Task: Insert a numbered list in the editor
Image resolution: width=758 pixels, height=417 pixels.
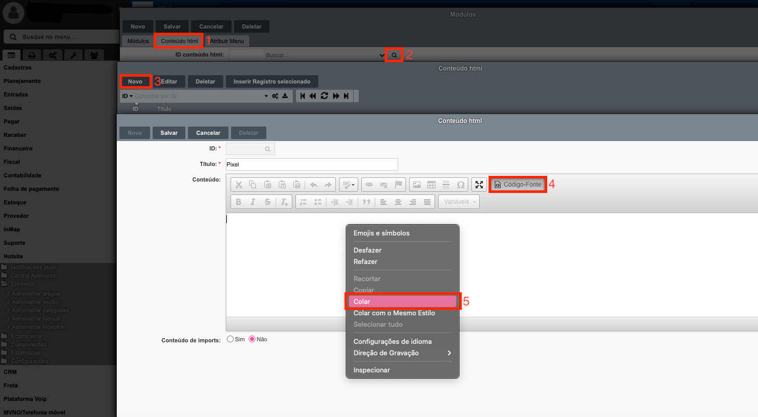Action: (x=304, y=202)
